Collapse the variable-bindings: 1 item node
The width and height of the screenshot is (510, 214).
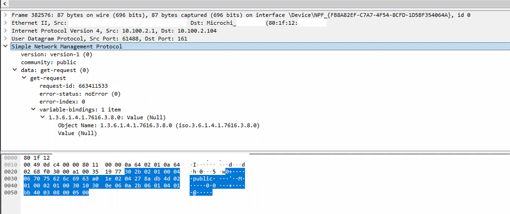coord(34,109)
